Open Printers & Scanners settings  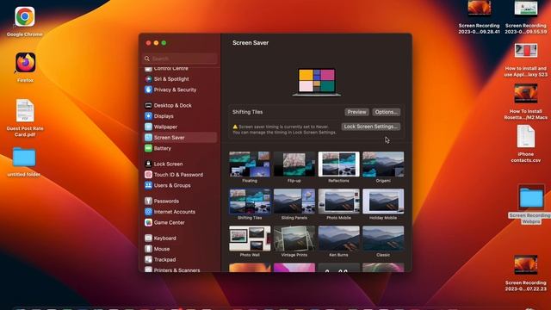tap(180, 270)
